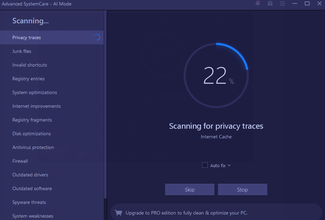Viewport: 325px width, 220px height.
Task: Select Invalid shortcuts item
Action: (x=52, y=65)
